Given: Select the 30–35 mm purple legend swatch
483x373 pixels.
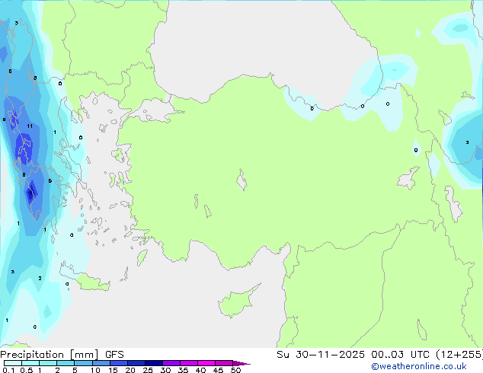Looking at the screenshot, I should pos(171,363).
